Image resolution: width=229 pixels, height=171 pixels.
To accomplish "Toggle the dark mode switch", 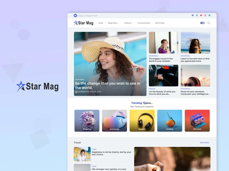I will coord(203,23).
